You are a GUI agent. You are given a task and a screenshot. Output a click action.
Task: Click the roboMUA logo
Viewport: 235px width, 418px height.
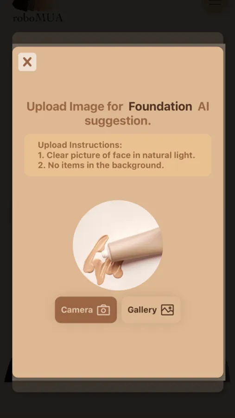(x=38, y=18)
